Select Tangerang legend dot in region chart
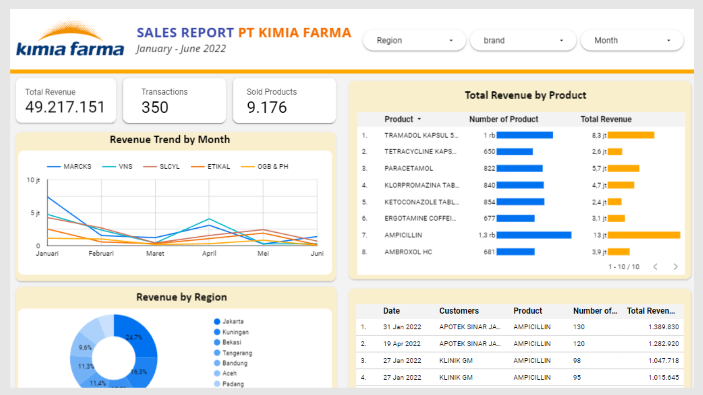The width and height of the screenshot is (703, 395). [217, 353]
